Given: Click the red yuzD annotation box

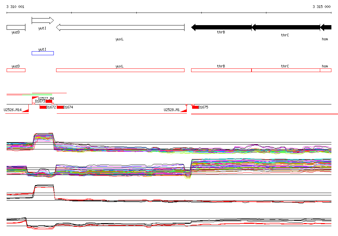Looking at the screenshot, I should (16, 70).
